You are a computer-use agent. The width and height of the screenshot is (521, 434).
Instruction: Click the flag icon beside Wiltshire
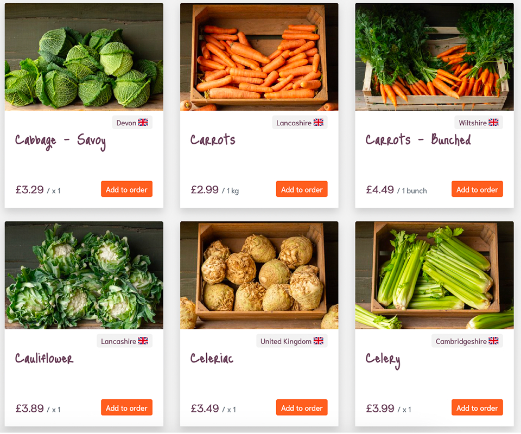pyautogui.click(x=493, y=123)
